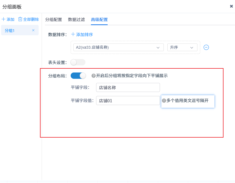Click the question mark help icon beside 分组布局
235x183 pixels.
93,76
